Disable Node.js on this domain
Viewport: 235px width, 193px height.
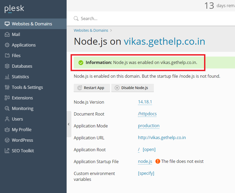coord(132,88)
